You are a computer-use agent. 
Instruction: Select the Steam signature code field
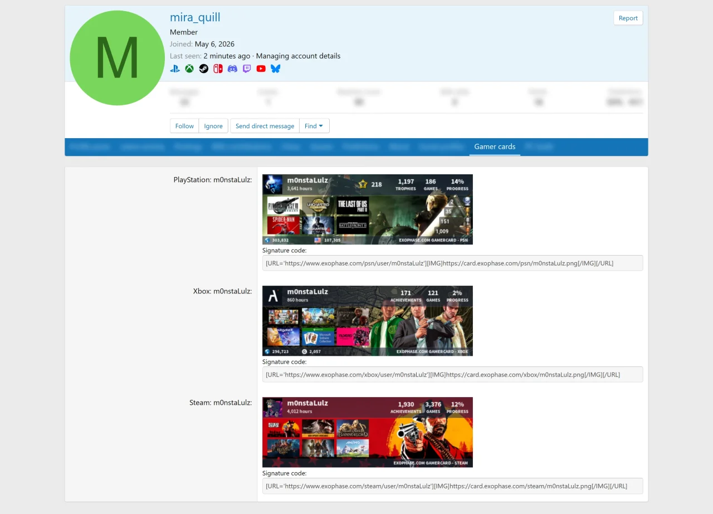[452, 486]
